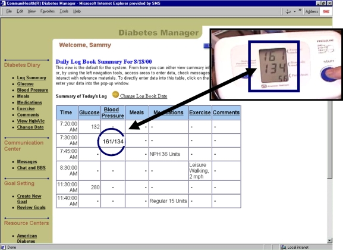Image resolution: width=343 pixels, height=250 pixels.
Task: Open the View HgbA1c link
Action: pyautogui.click(x=31, y=121)
